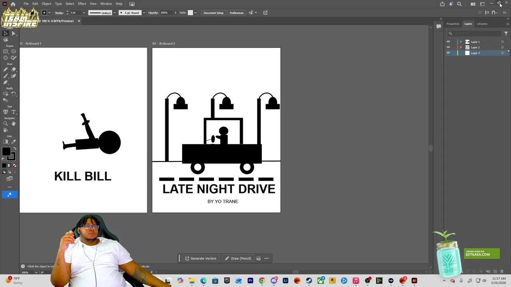This screenshot has height=287, width=511.
Task: Open the stroke color dropdown
Action: (x=50, y=13)
